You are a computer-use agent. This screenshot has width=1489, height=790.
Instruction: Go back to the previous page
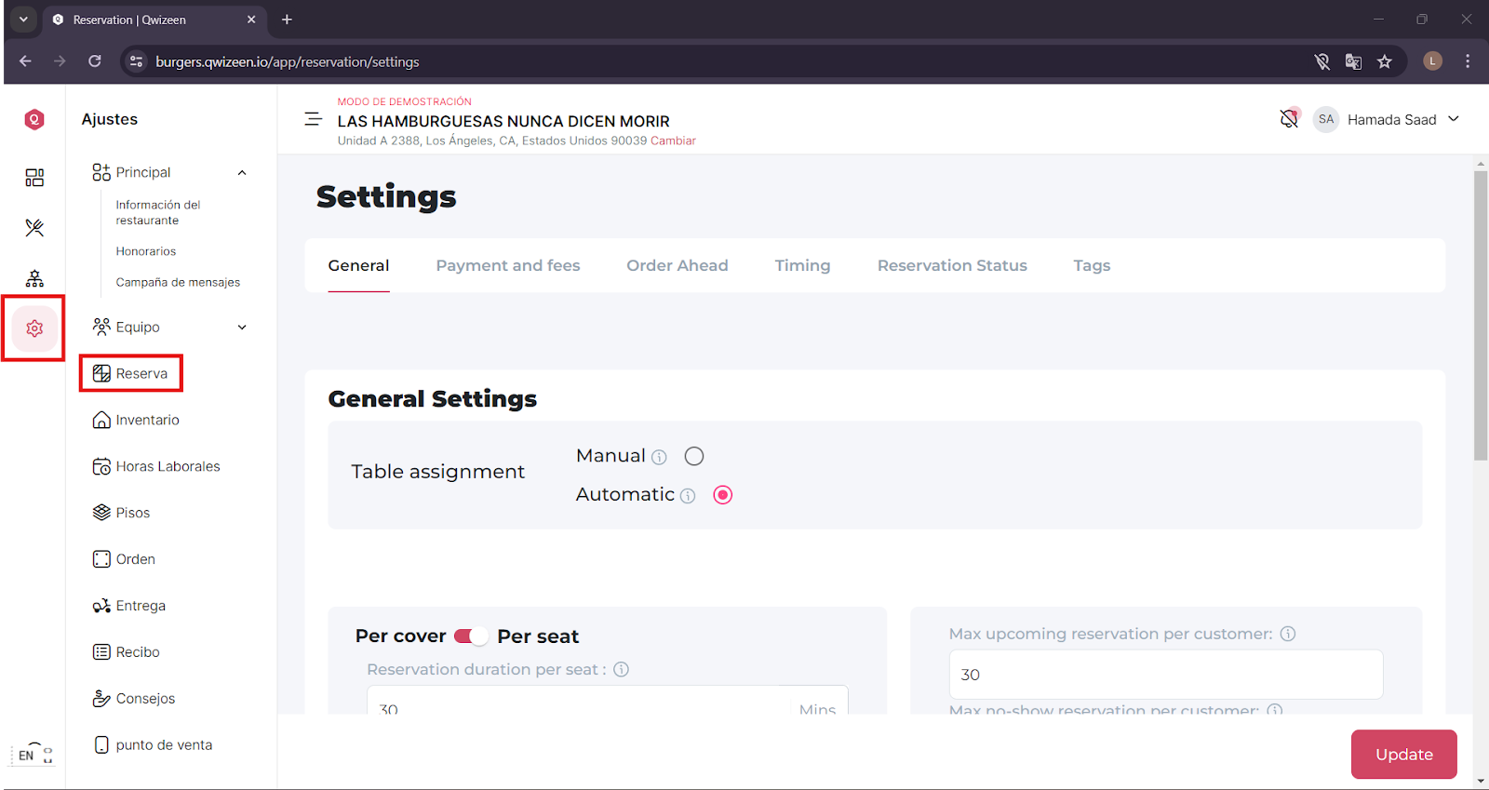pyautogui.click(x=25, y=61)
